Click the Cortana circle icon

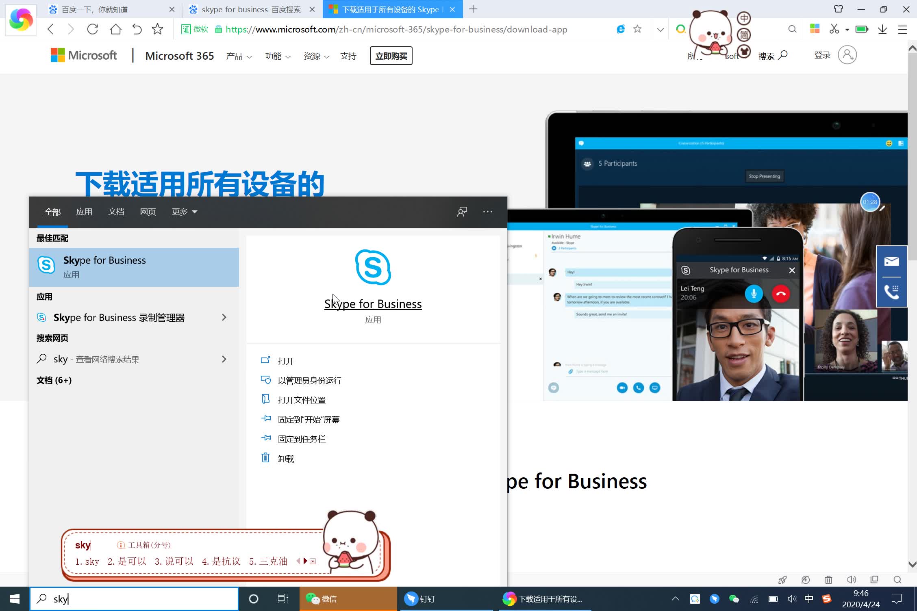pos(254,599)
